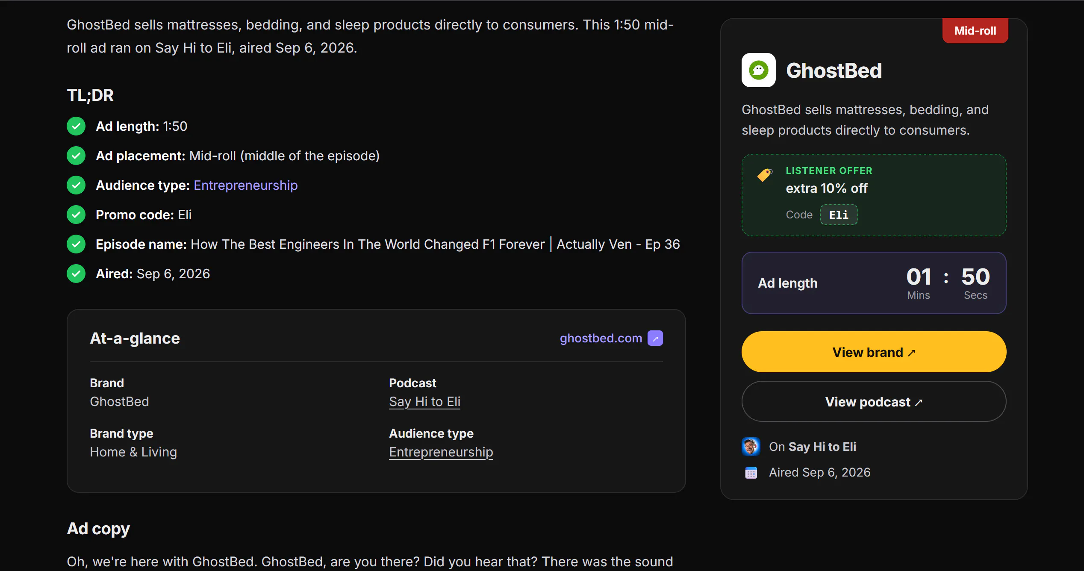Click the episode name 'How The Best Engineers' text
Viewport: 1084px width, 571px height.
[435, 244]
